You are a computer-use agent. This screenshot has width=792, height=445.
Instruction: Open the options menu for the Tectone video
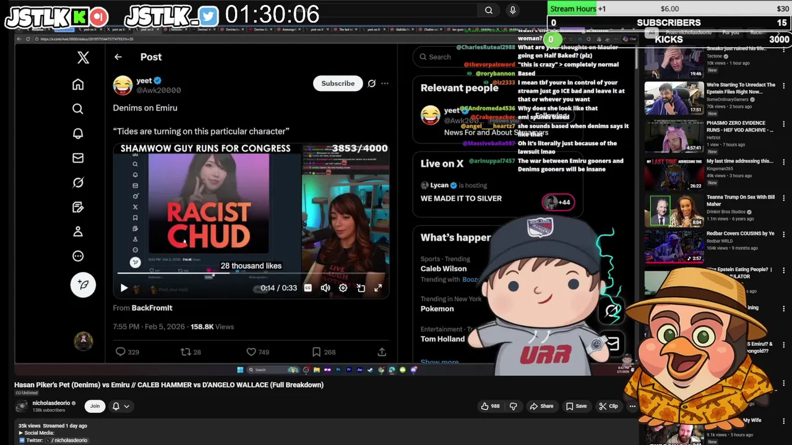783,50
